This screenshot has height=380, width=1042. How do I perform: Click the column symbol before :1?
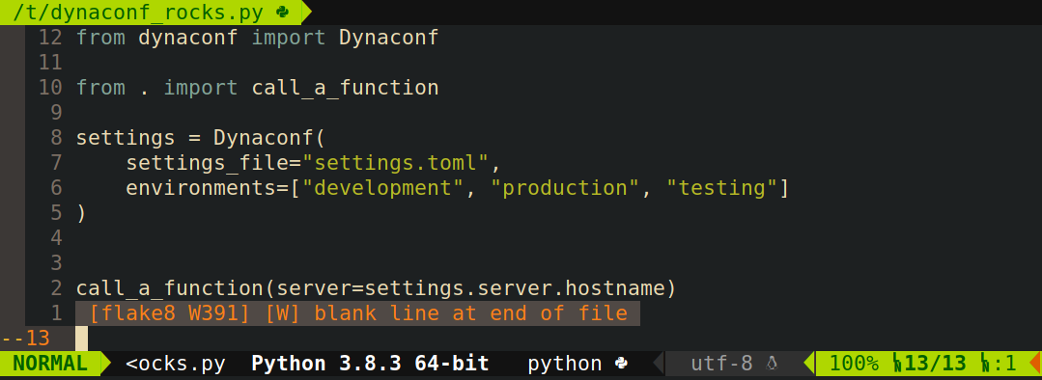(986, 364)
